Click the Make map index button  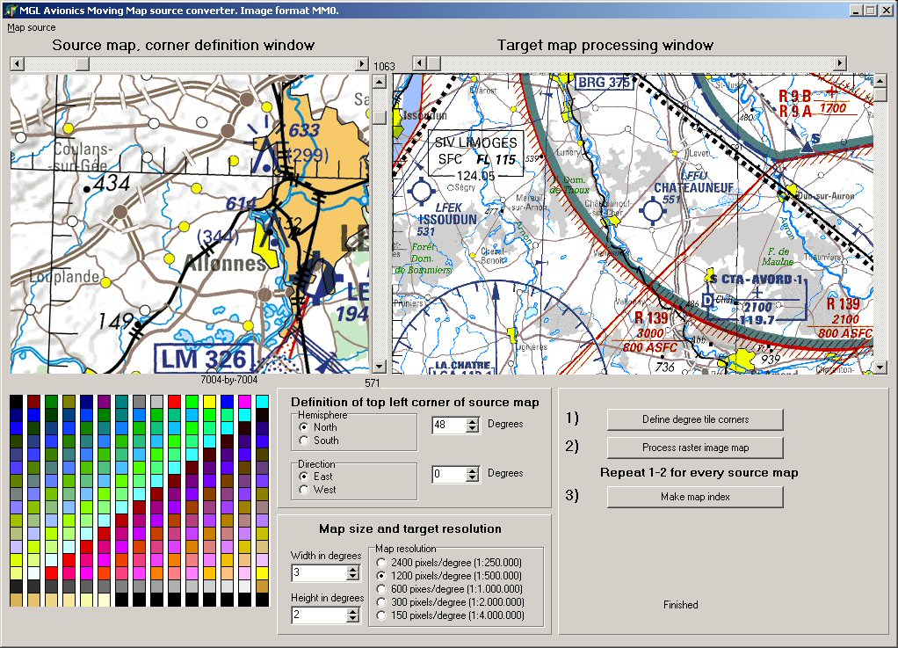pos(695,497)
